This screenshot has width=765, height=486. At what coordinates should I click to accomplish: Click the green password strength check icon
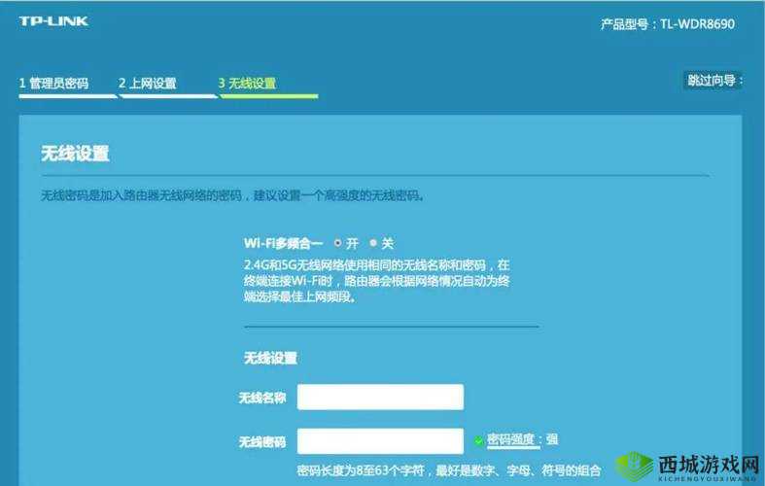coord(478,441)
